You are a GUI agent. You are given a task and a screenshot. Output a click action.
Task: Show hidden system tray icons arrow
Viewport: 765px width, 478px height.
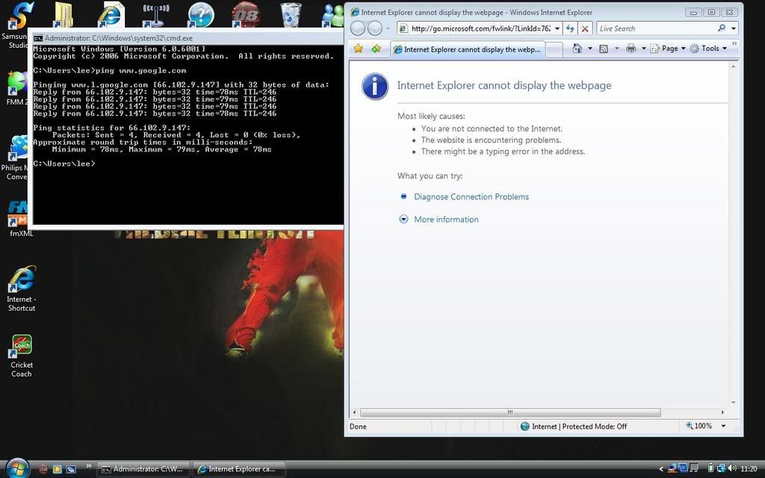661,469
